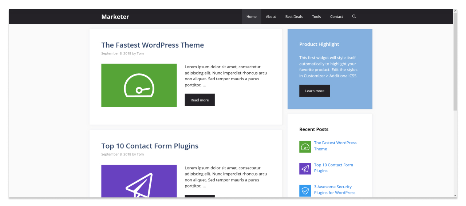This screenshot has height=206, width=466.
Task: Select Best Deals in the navigation bar
Action: point(294,16)
